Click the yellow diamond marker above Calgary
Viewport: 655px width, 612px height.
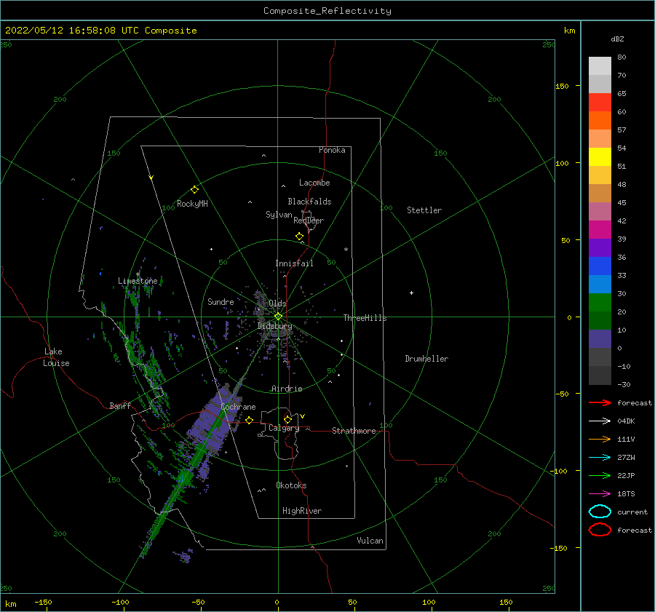click(x=287, y=419)
